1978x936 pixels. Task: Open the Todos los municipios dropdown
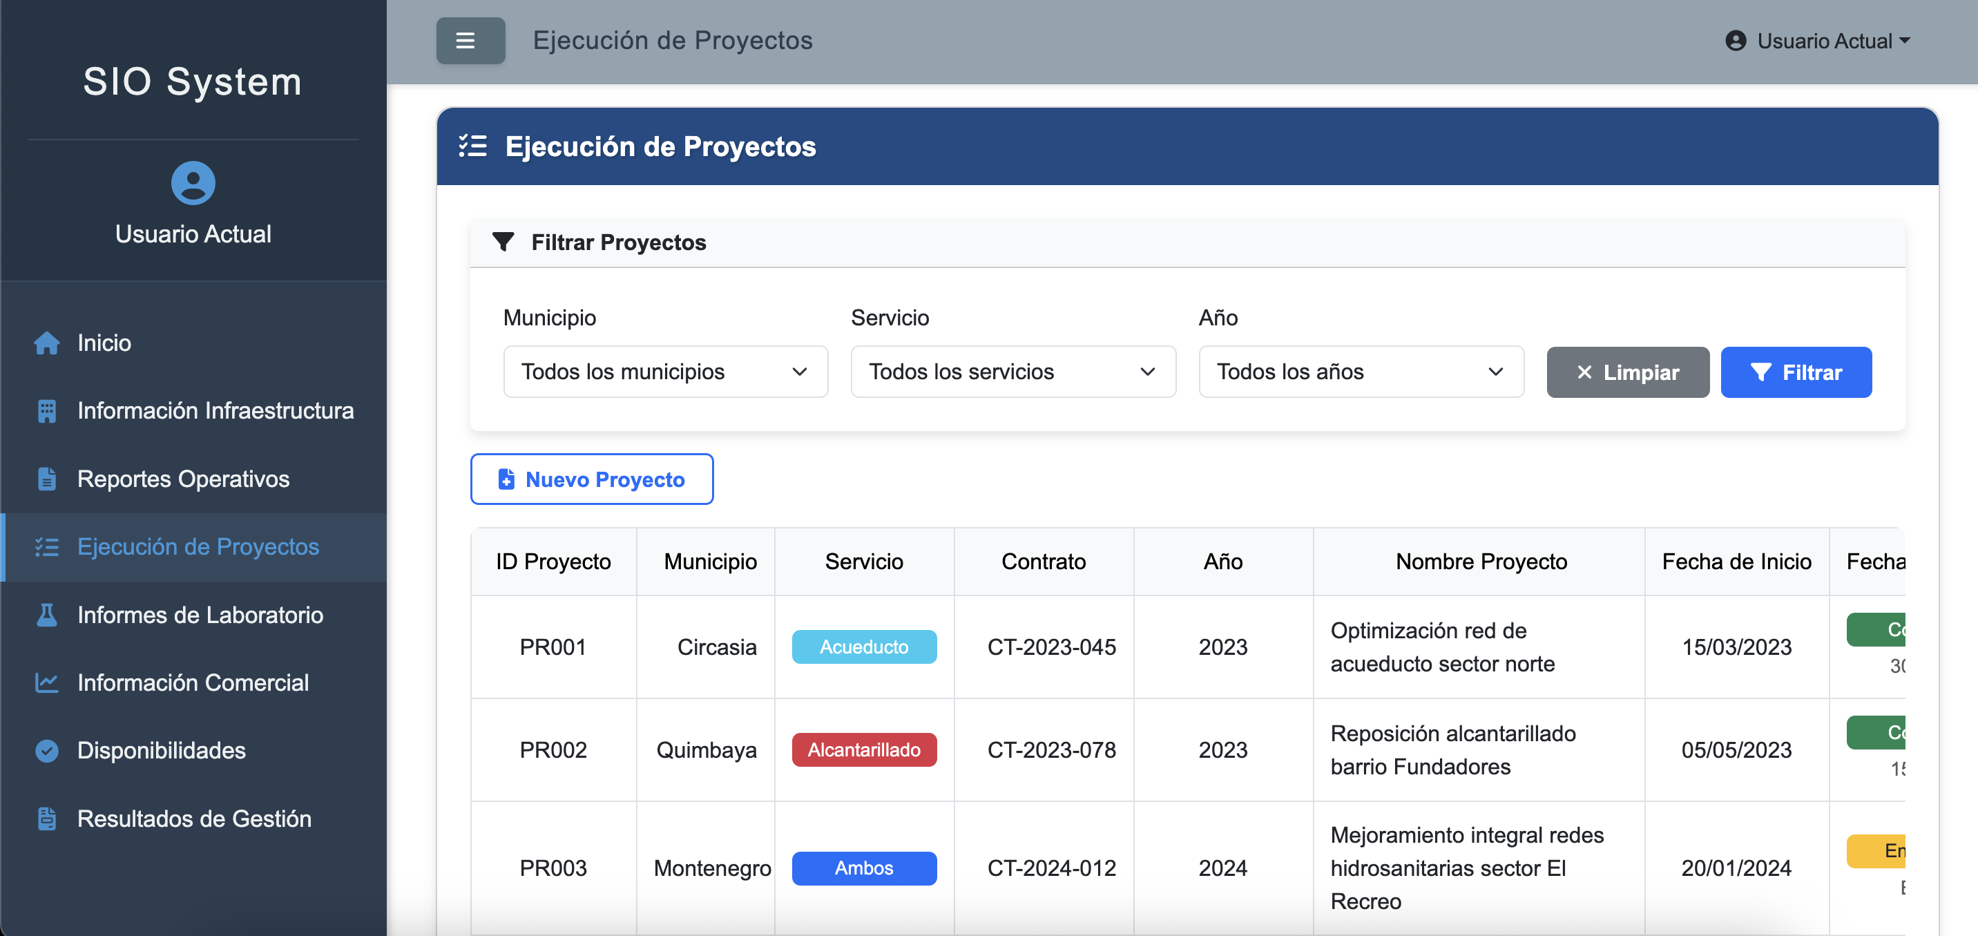pyautogui.click(x=665, y=372)
